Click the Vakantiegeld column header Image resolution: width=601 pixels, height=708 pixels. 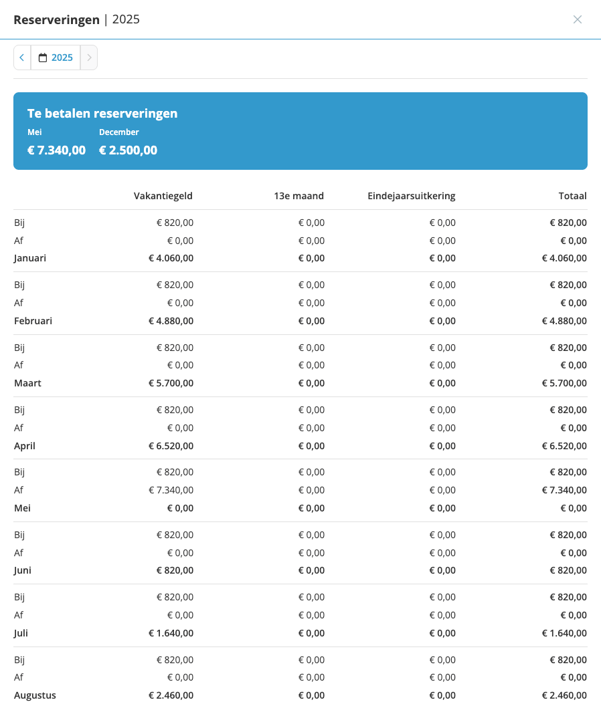point(163,196)
